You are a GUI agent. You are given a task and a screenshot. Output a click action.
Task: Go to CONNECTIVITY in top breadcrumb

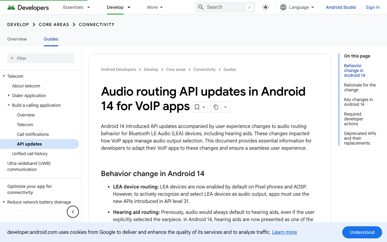96,25
